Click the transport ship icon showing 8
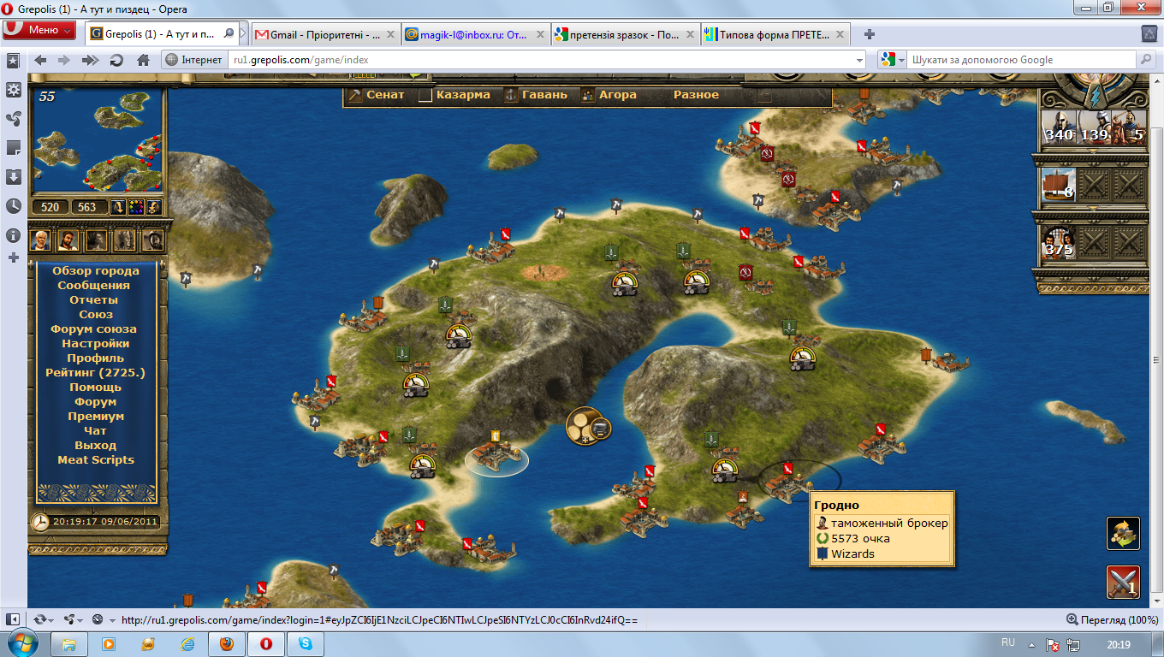 tap(1060, 185)
